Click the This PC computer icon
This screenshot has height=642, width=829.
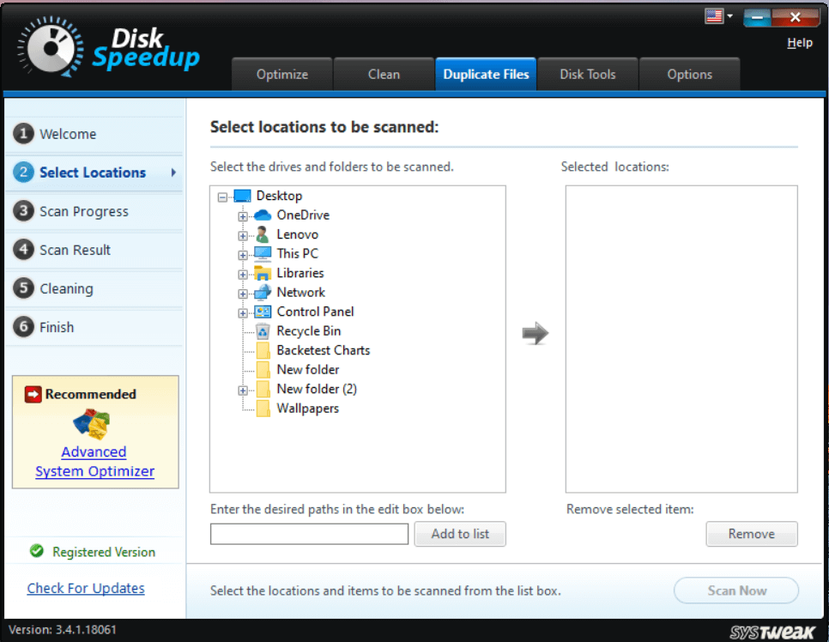tap(263, 254)
